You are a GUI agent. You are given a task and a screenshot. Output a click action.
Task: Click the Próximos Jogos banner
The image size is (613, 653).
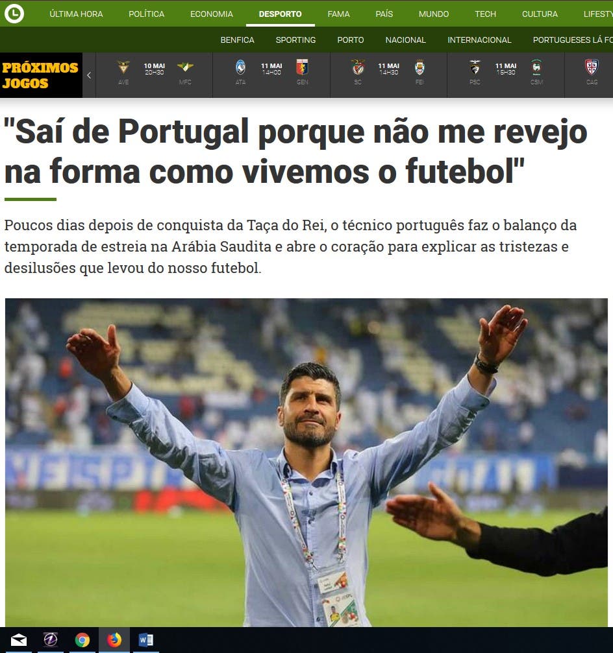[x=41, y=75]
